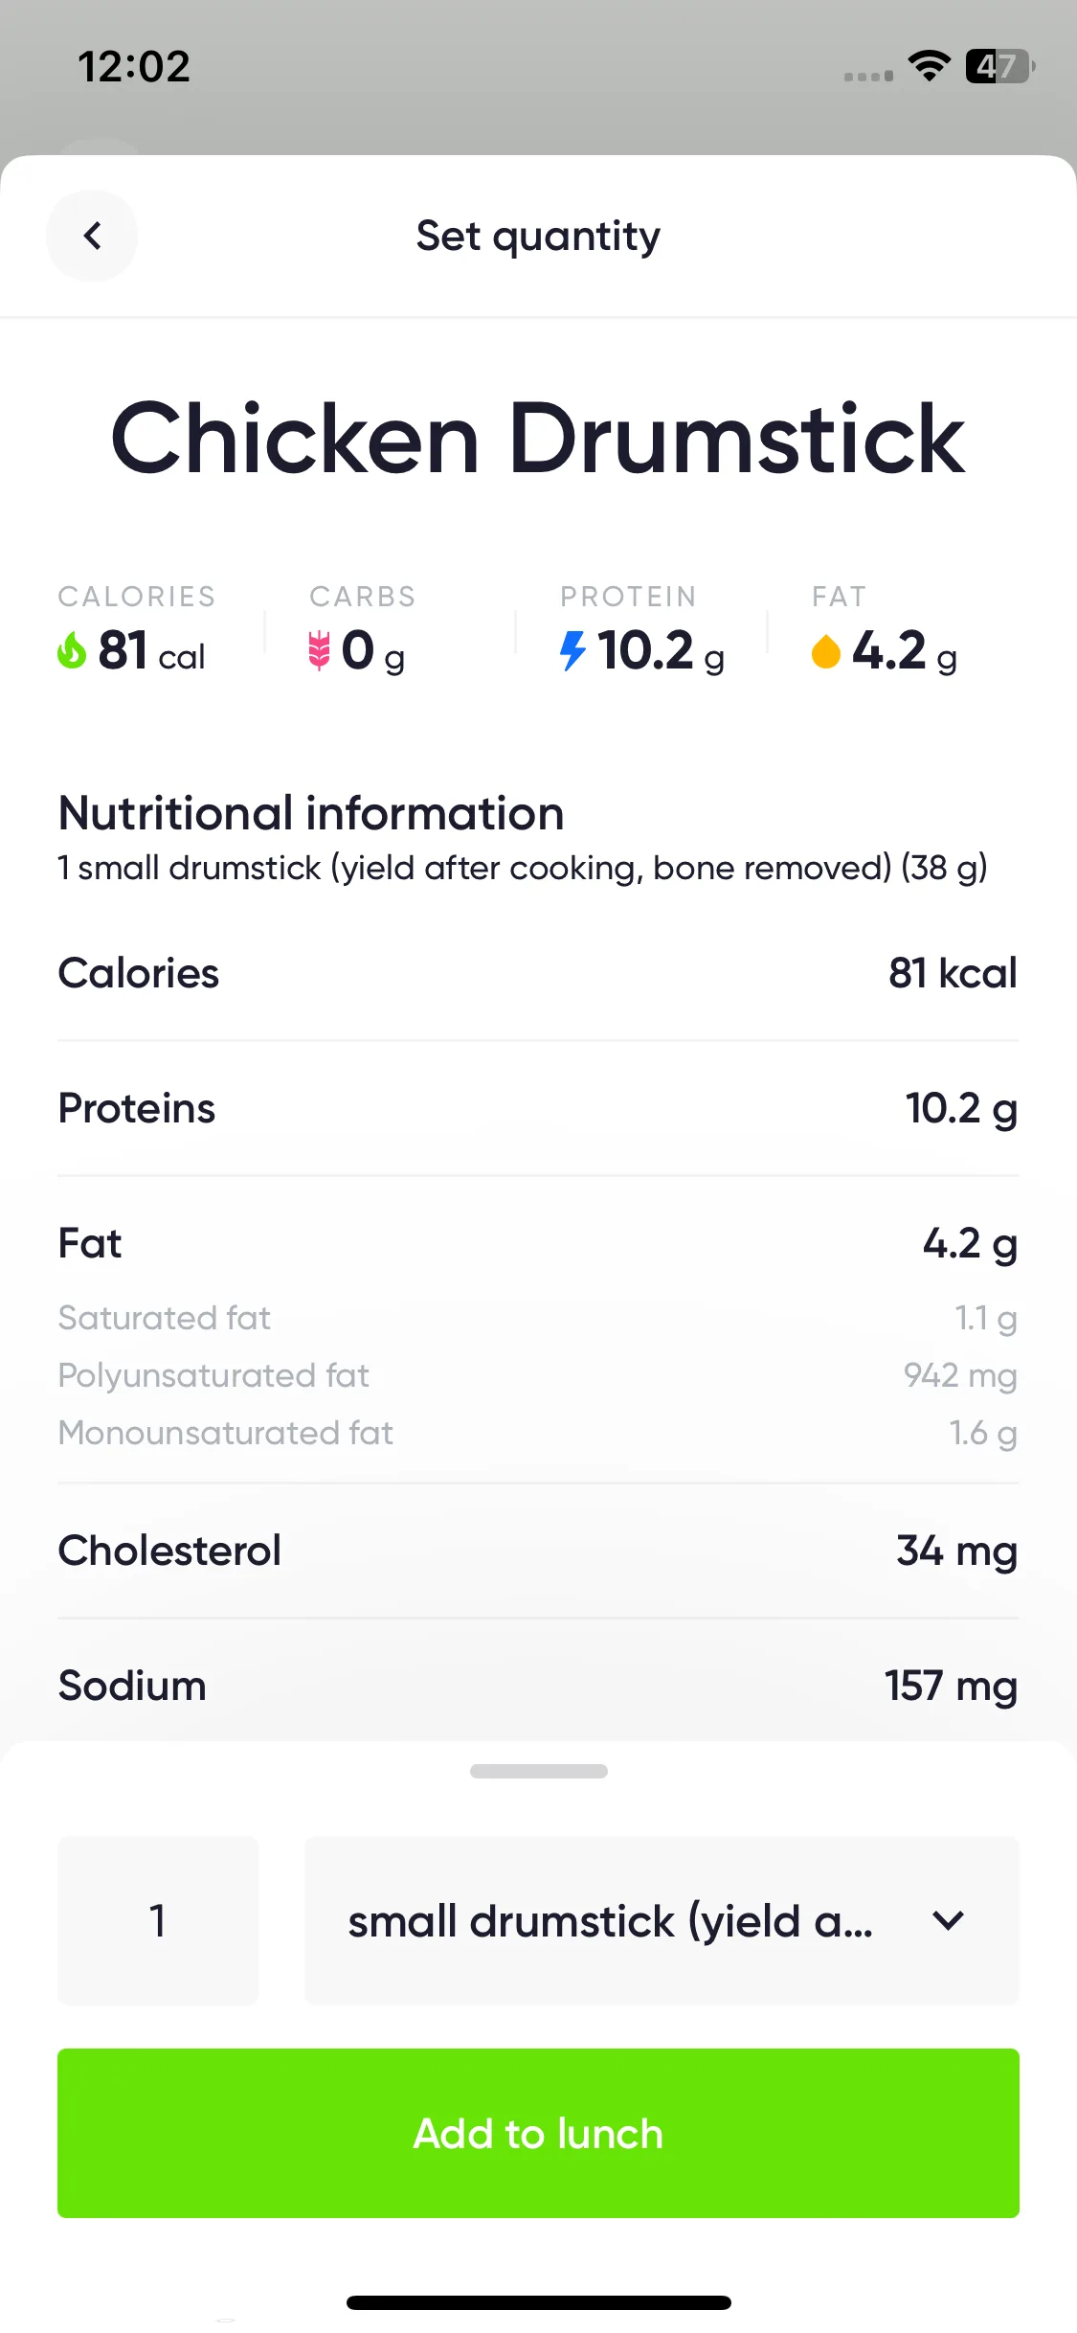
Task: Click the green calories flame icon
Action: (x=72, y=651)
